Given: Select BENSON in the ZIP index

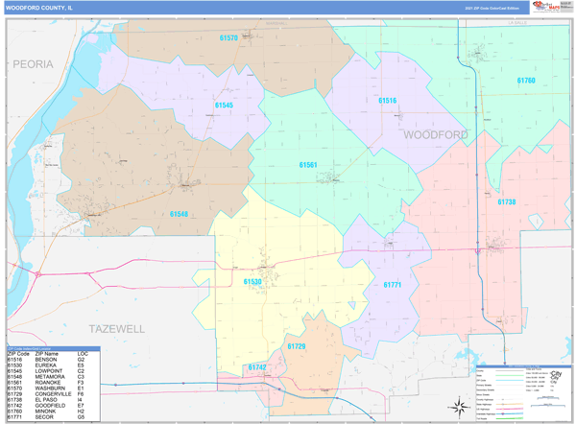Looking at the screenshot, I should [46, 360].
